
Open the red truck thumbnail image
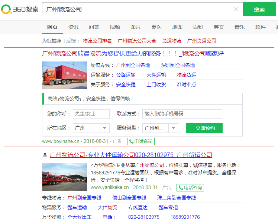(64, 75)
